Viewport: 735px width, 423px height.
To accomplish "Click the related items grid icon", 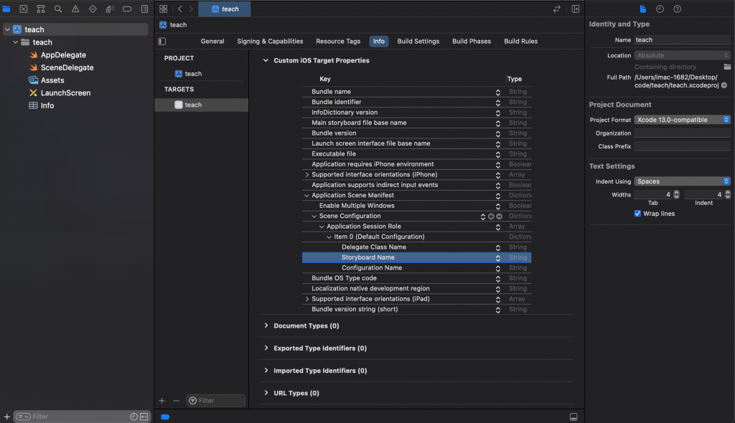I will [163, 9].
